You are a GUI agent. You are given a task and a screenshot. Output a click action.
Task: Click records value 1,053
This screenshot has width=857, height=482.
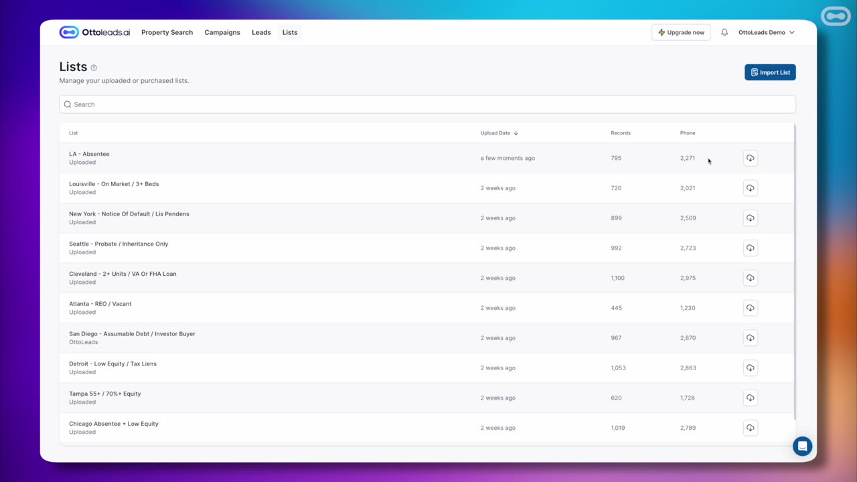click(617, 368)
